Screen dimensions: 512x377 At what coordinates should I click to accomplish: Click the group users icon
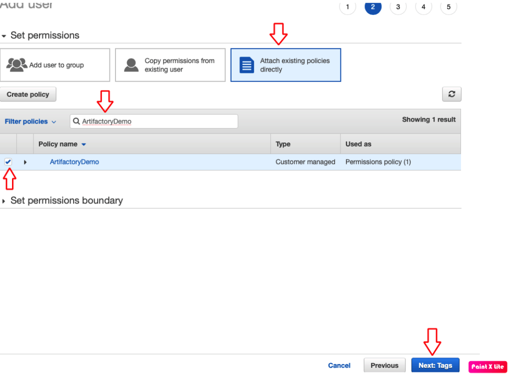[x=16, y=64]
